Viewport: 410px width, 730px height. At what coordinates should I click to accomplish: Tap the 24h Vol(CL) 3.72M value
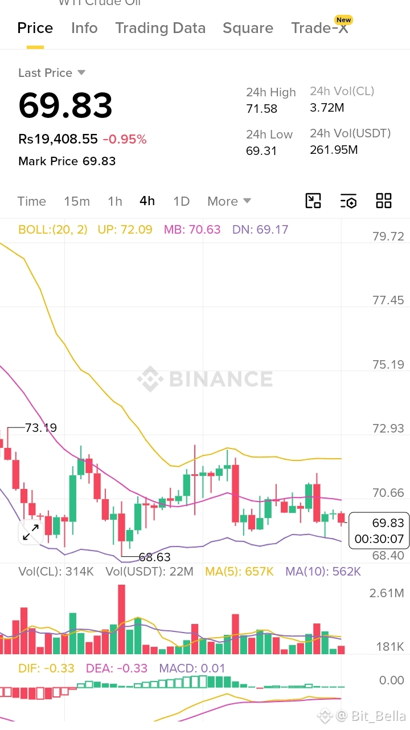[327, 108]
